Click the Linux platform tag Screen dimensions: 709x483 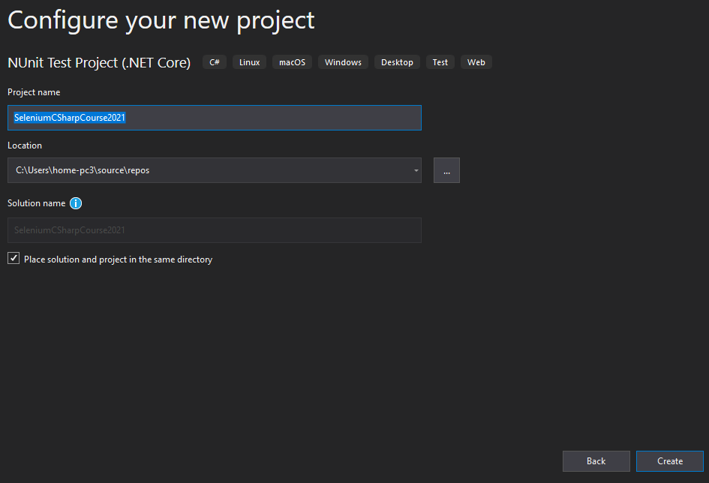pyautogui.click(x=249, y=62)
